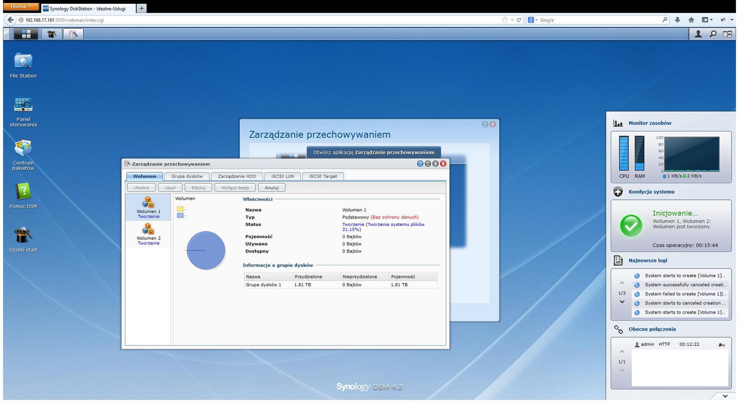Switch to the Quick Start wizard taskbar icon
Viewport: 739px width, 403px height.
(x=52, y=34)
